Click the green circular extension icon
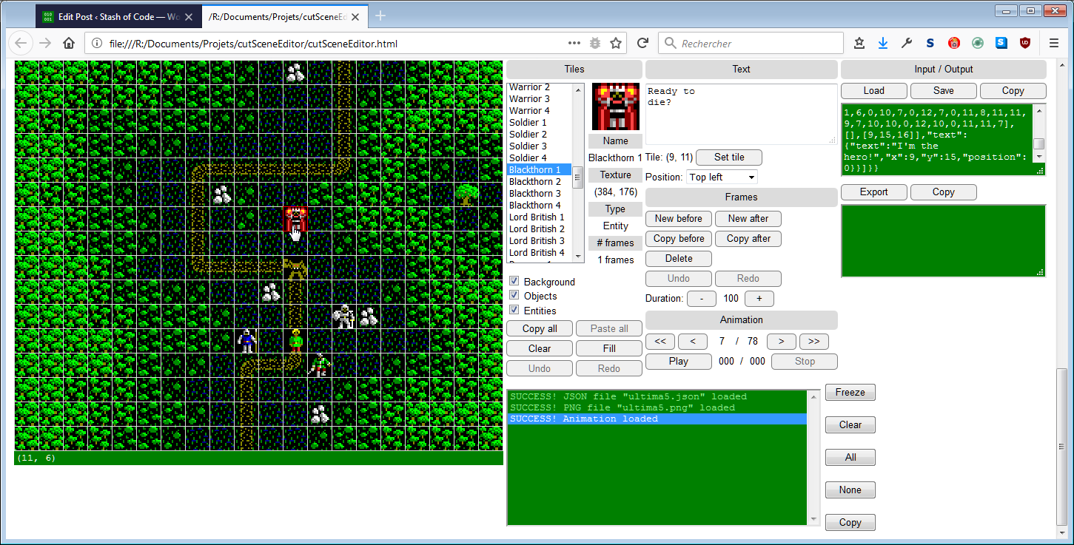Image resolution: width=1074 pixels, height=545 pixels. click(x=978, y=44)
